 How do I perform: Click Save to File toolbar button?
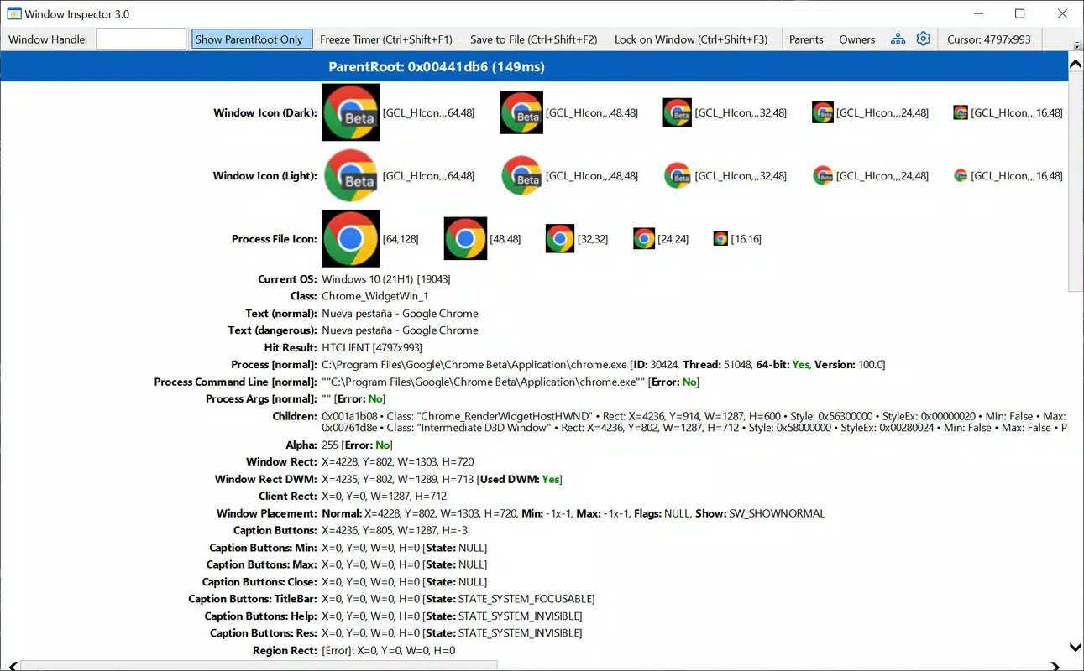click(534, 39)
